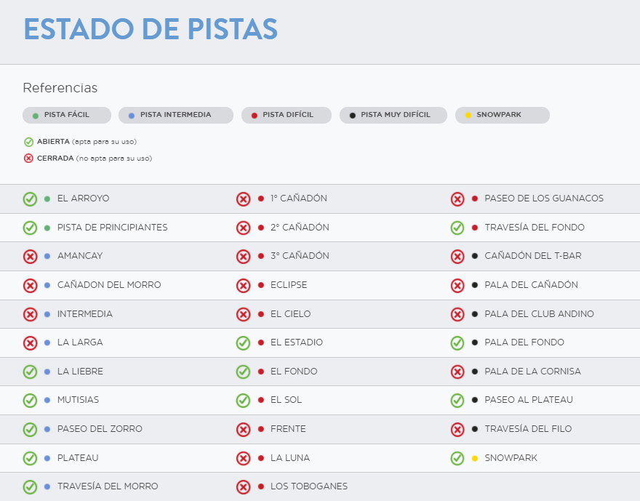
Task: Click the closed status icon beside Amancay
Action: click(x=30, y=256)
